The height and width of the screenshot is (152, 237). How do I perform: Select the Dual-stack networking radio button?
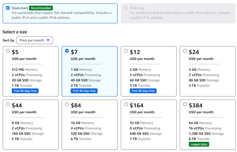click(x=8, y=8)
